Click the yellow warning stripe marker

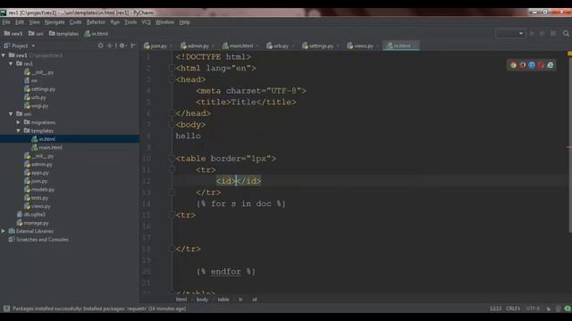click(569, 53)
